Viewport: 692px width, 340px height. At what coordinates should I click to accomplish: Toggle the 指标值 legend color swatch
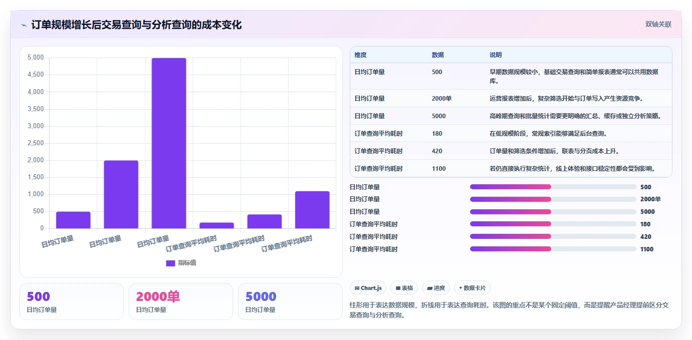(170, 263)
